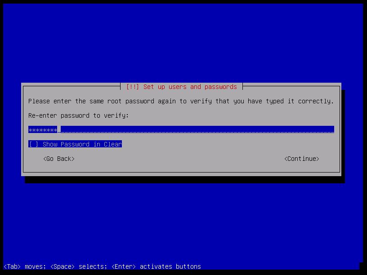Click the Tab moves help text at bottom

(102, 266)
